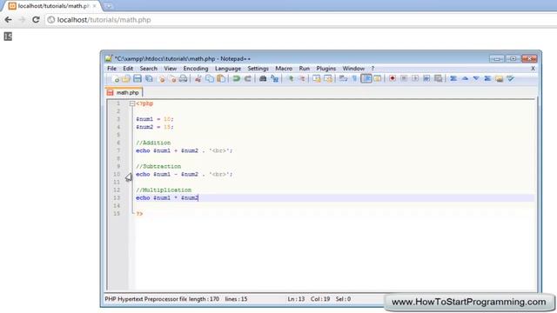Click the browser address bar URL
Viewport: 557px width, 313px height.
[x=104, y=20]
